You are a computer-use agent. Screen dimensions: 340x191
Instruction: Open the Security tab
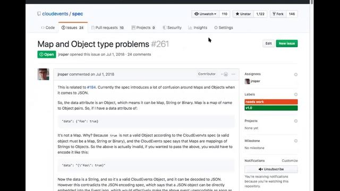172,28
